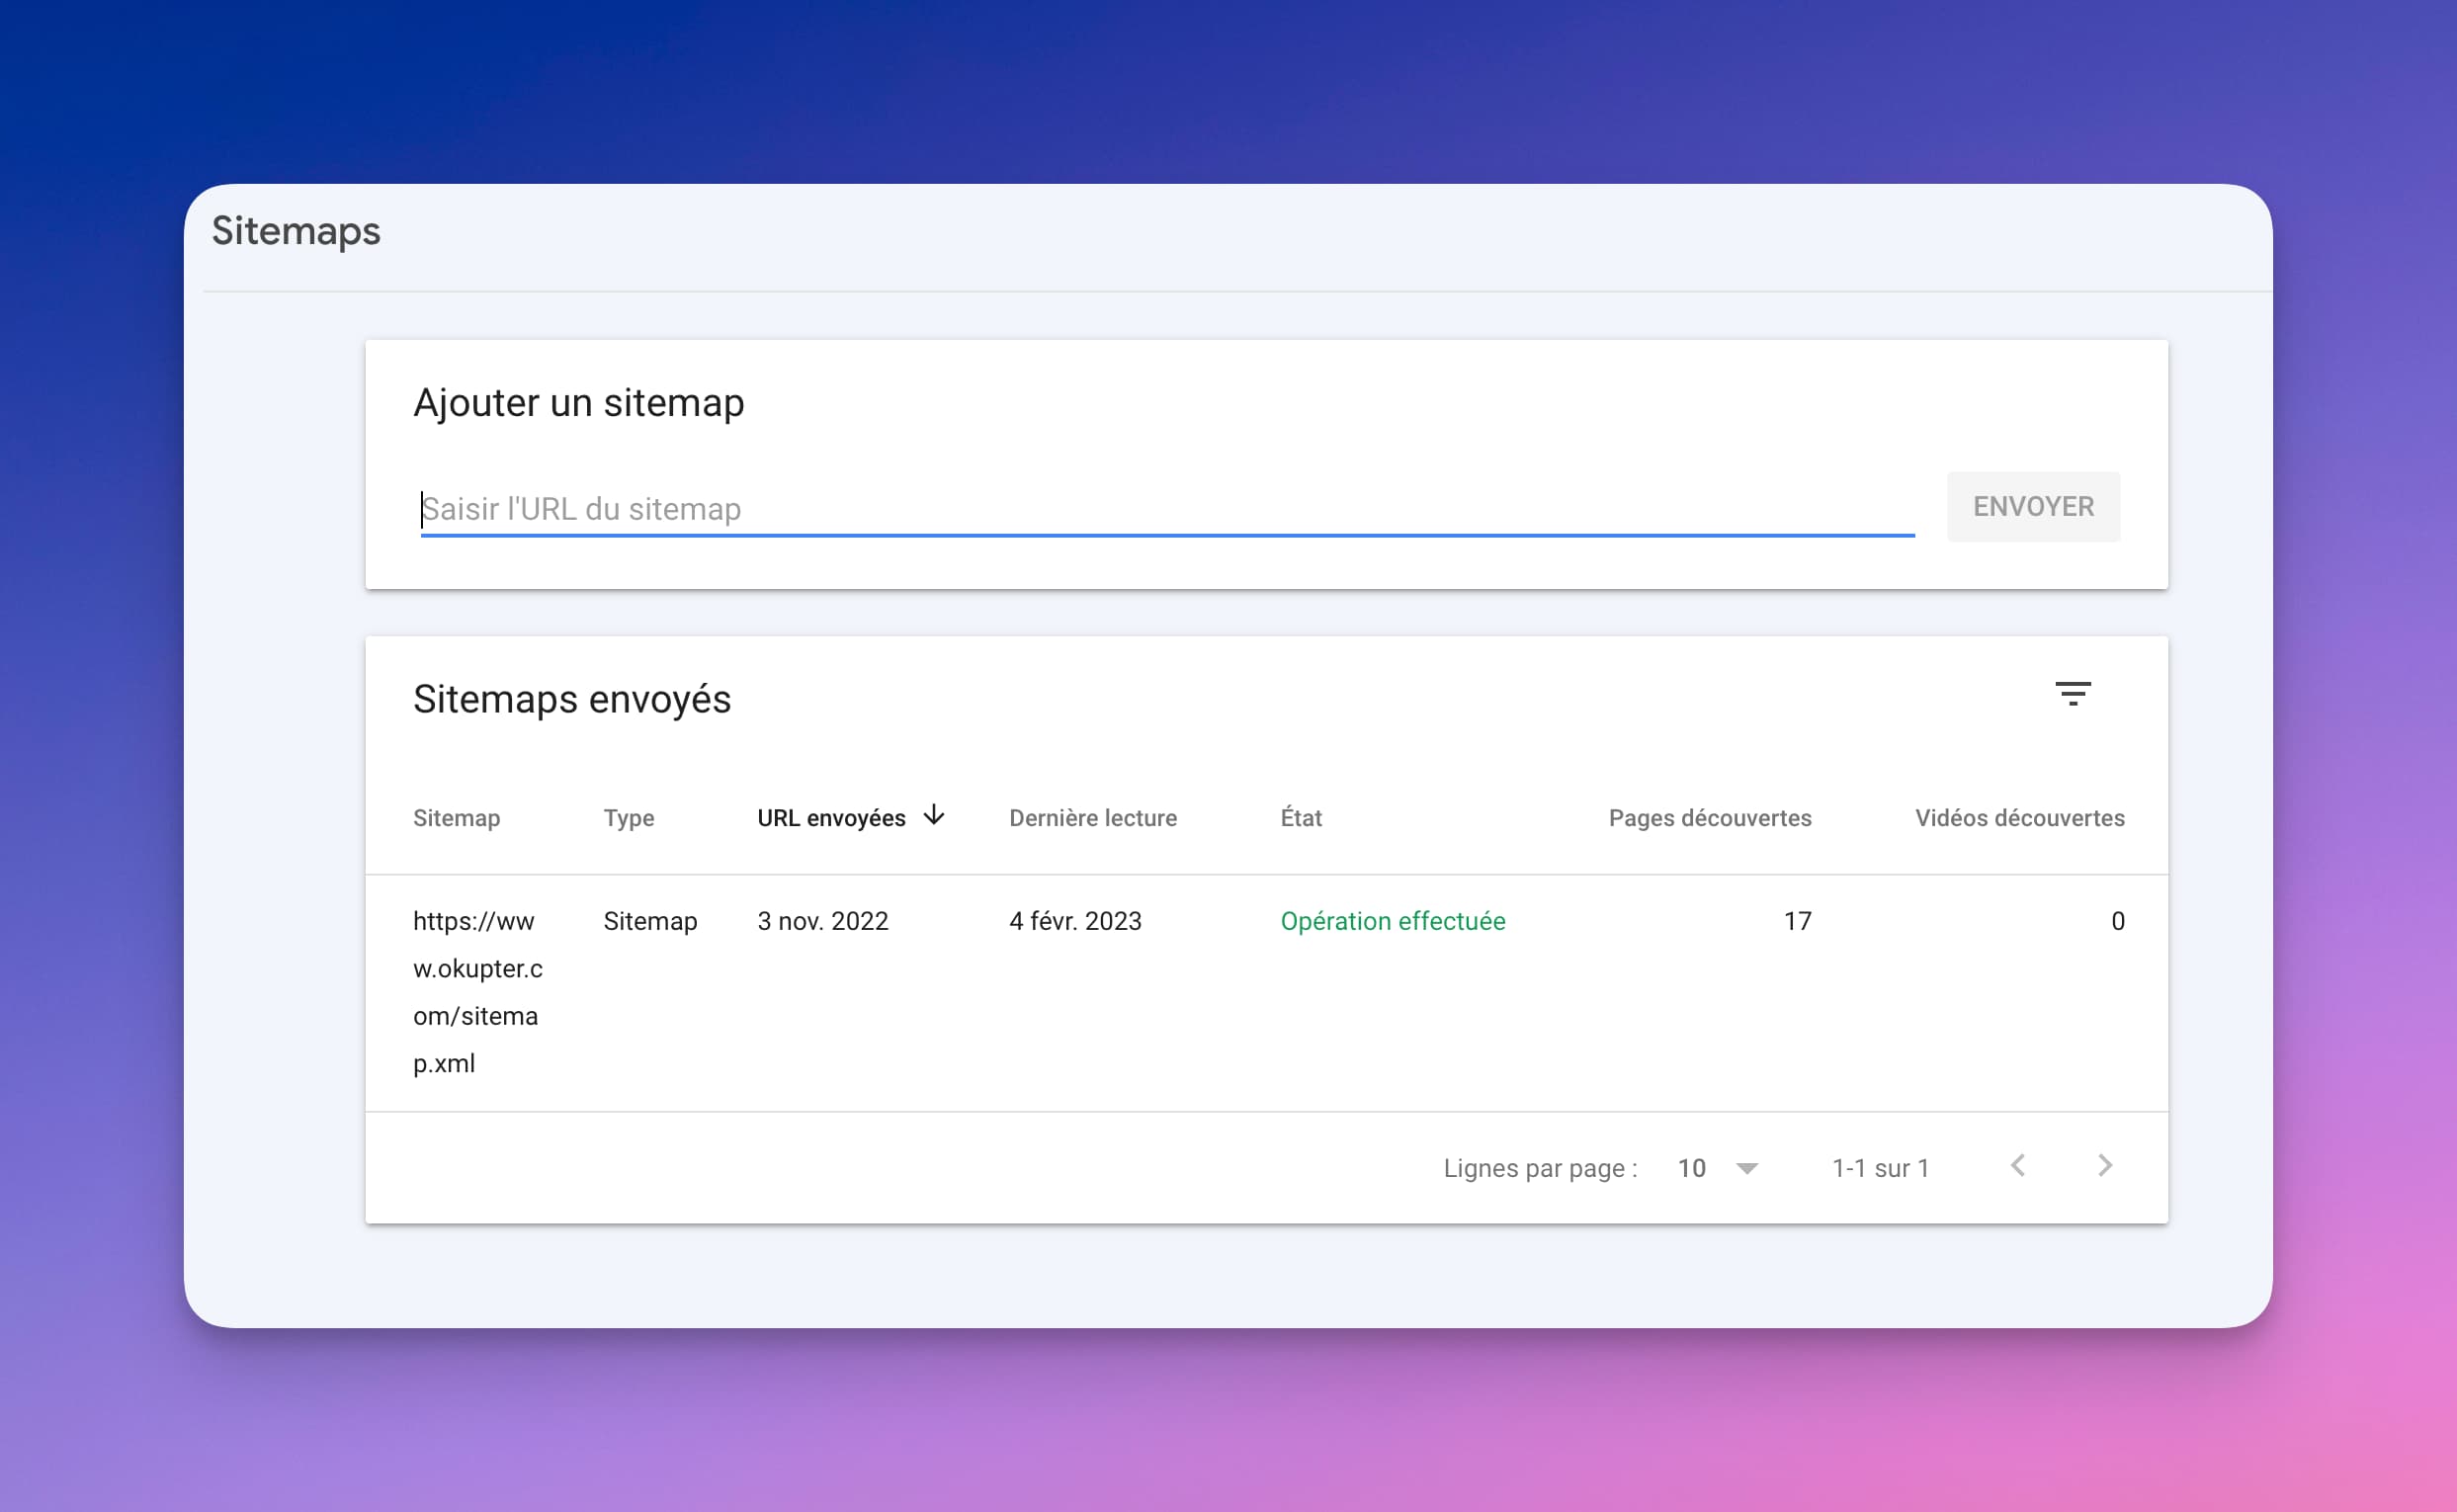Sort by URL envoyées column header
The width and height of the screenshot is (2457, 1512).
coord(831,818)
